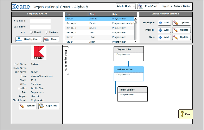Open the Admin Mode dropdown
This screenshot has width=204, height=130.
[126, 6]
